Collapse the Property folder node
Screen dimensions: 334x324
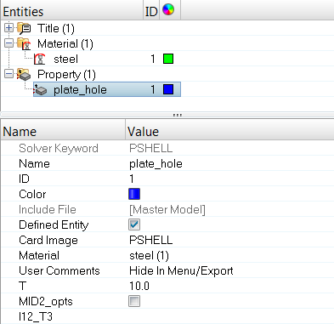pyautogui.click(x=8, y=74)
